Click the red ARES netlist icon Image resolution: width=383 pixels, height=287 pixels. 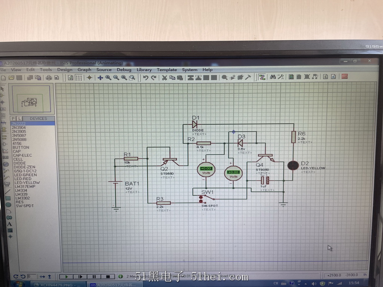click(344, 76)
